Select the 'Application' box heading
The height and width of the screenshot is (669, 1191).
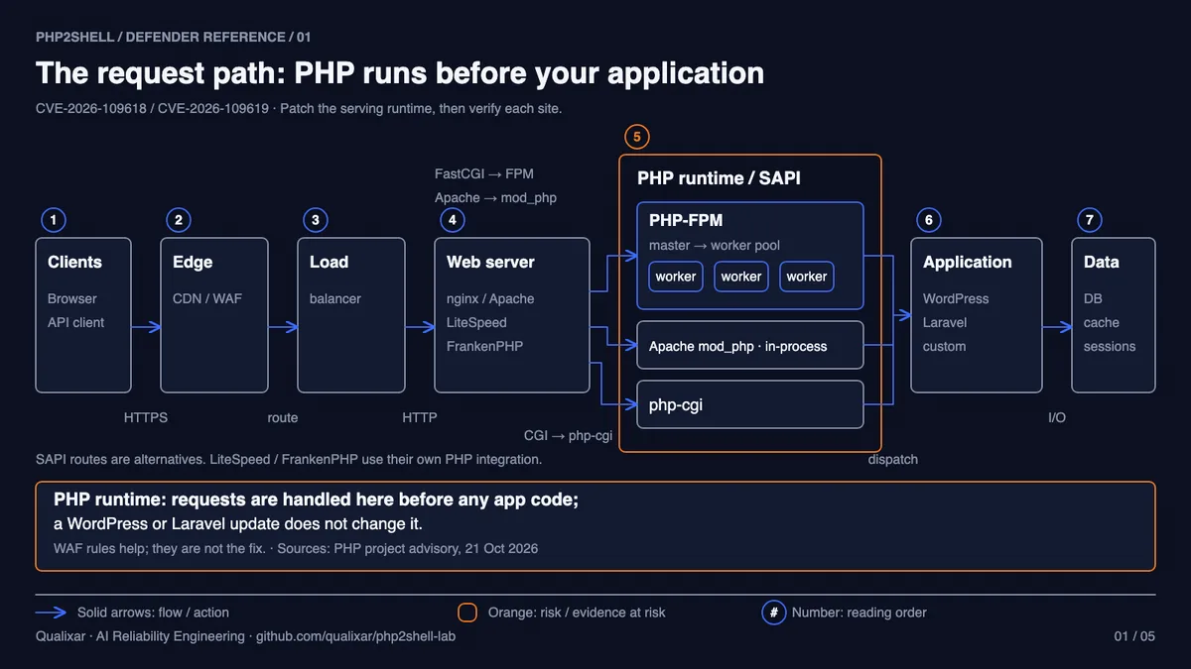tap(968, 263)
